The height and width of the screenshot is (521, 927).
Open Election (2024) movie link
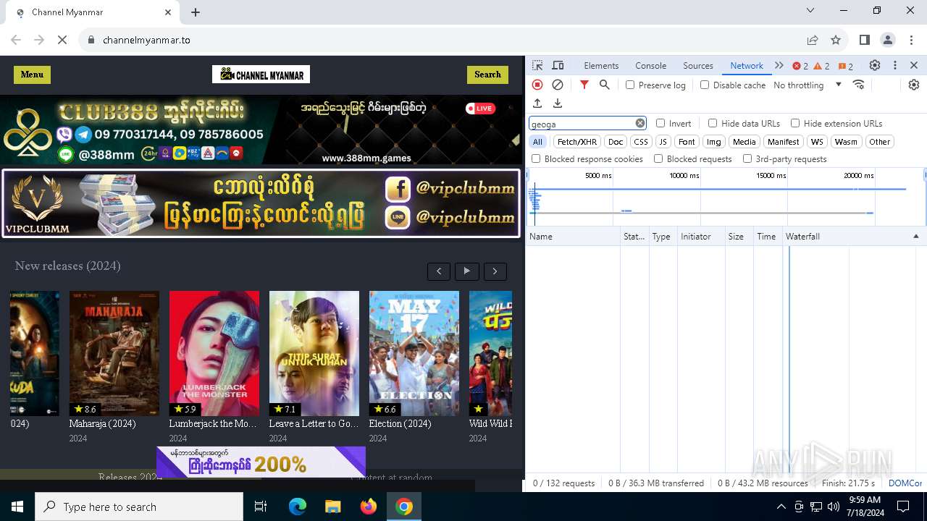pyautogui.click(x=400, y=424)
